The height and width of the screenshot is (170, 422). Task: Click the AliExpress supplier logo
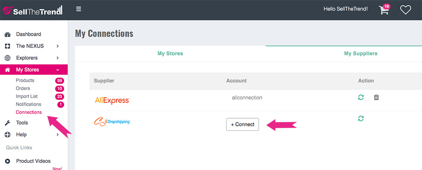coord(112,100)
